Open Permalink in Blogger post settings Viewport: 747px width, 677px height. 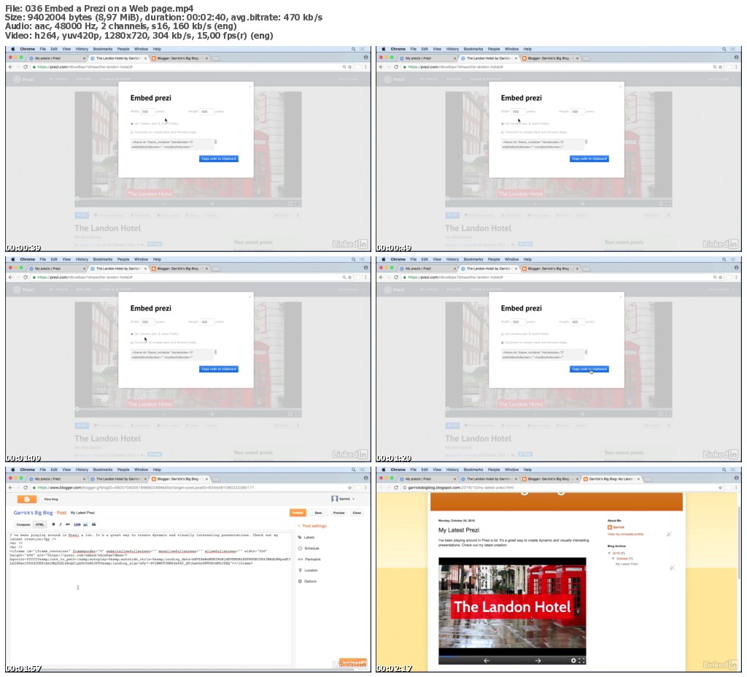pos(309,559)
